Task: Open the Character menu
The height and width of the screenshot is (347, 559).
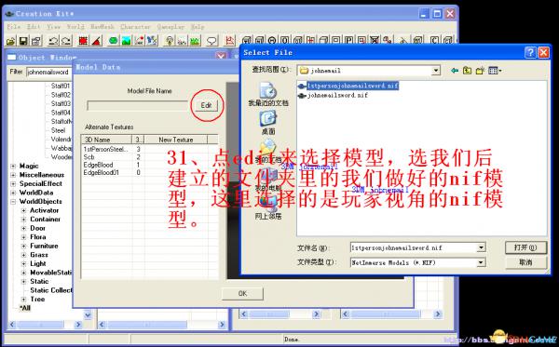Action: (x=135, y=27)
